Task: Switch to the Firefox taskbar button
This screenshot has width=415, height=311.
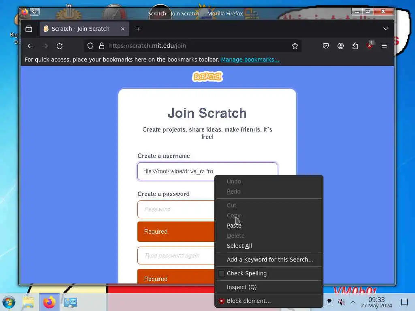Action: (49, 302)
